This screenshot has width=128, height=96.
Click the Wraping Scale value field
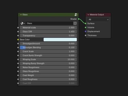pyautogui.click(x=48, y=59)
